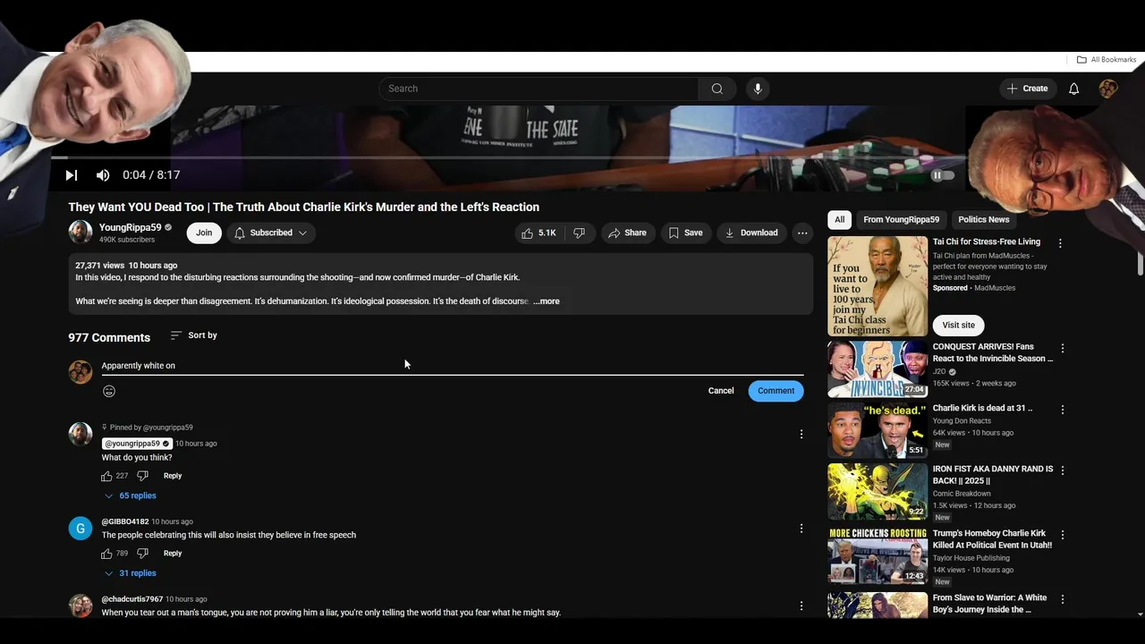Click the Join channel button

(x=204, y=233)
